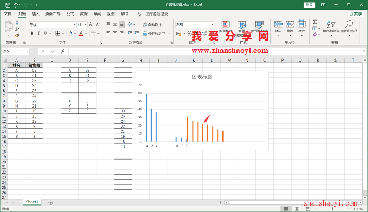Click the Cut scissors icon
The height and width of the screenshot is (212, 368).
17,23
